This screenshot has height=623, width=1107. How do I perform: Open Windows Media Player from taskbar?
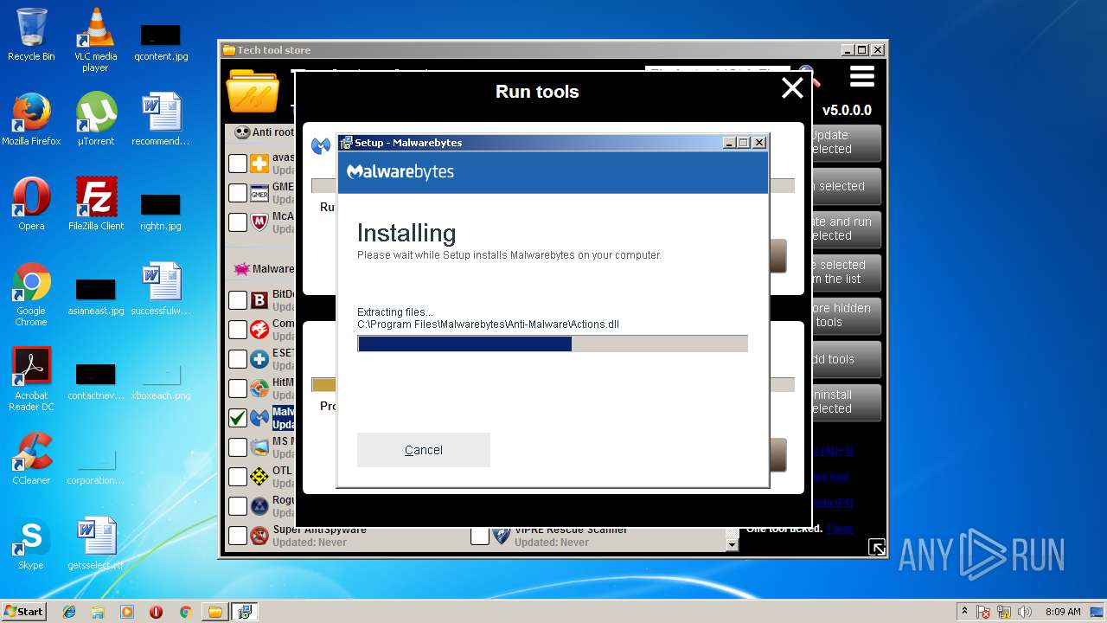pos(127,612)
